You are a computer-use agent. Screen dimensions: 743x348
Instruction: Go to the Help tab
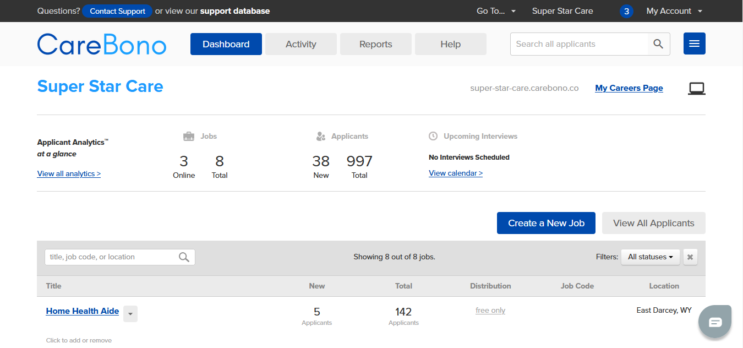pos(451,44)
